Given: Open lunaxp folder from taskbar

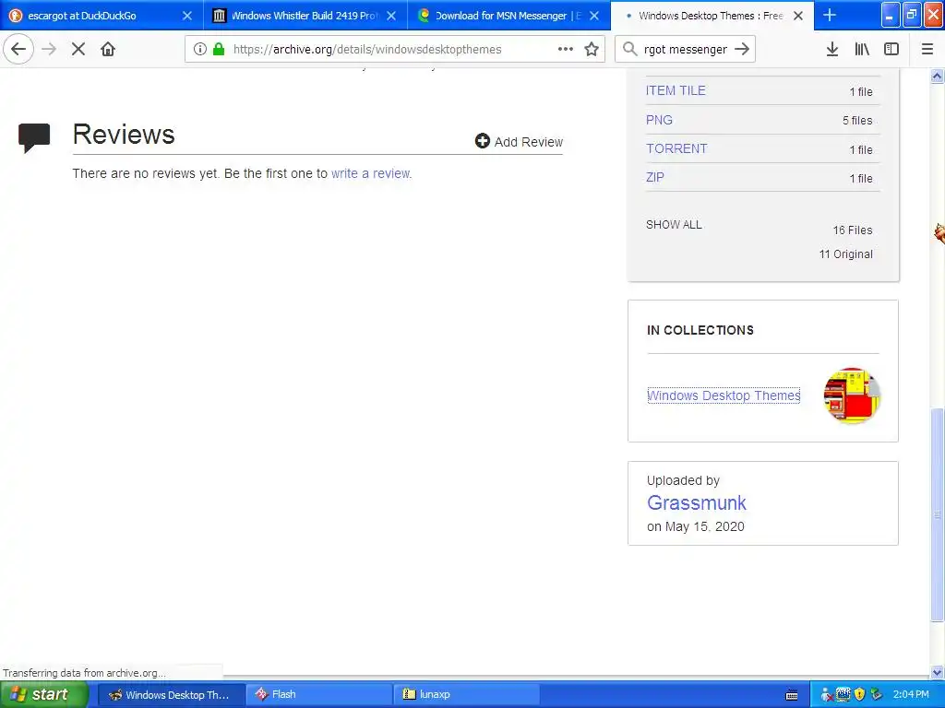Looking at the screenshot, I should [x=465, y=695].
